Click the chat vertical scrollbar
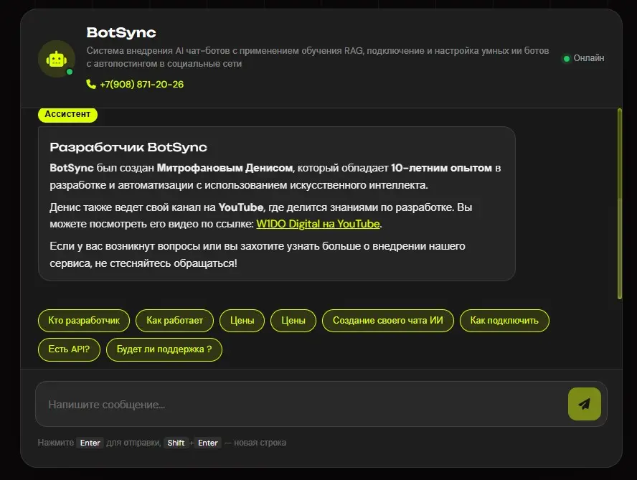637x480 pixels. (620, 204)
